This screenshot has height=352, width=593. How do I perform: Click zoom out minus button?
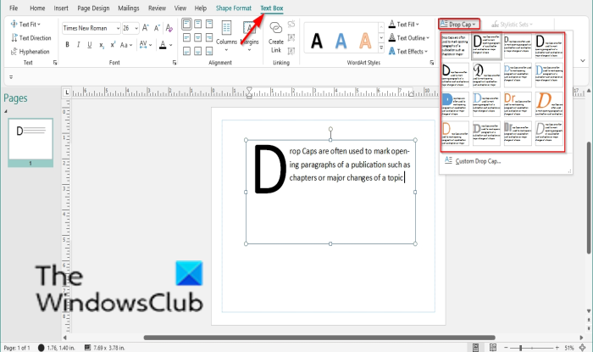506,348
